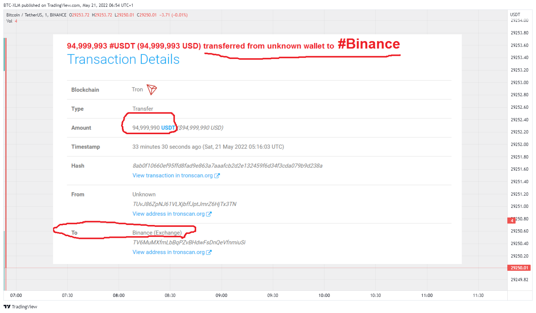
Task: Click the Timestamp row label
Action: [x=86, y=147]
